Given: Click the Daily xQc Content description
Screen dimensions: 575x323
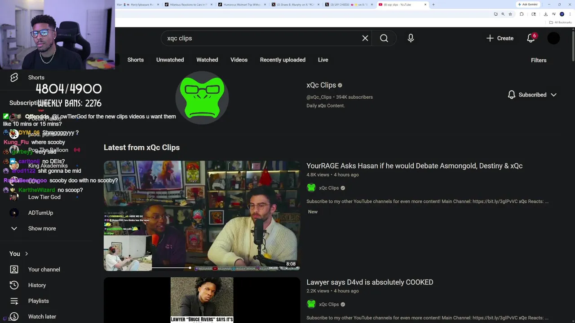Looking at the screenshot, I should 326,106.
